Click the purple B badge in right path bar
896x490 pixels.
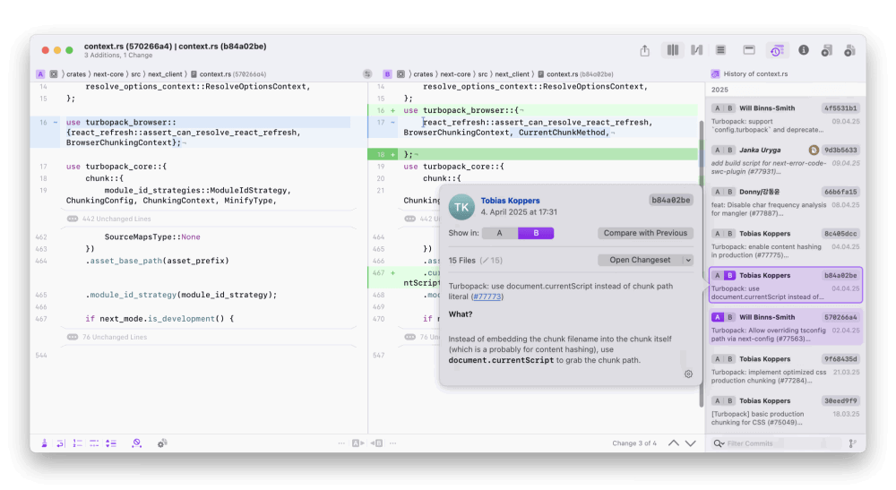387,74
